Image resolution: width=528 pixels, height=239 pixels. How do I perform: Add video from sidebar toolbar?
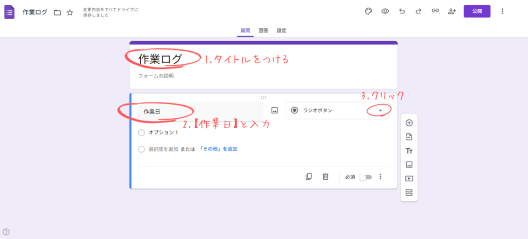point(409,178)
